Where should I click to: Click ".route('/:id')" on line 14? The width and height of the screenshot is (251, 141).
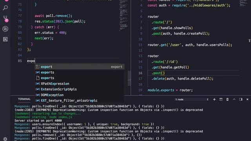tap(165, 62)
